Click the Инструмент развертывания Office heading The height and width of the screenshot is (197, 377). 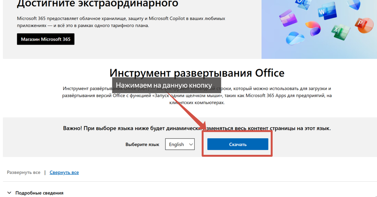point(197,73)
